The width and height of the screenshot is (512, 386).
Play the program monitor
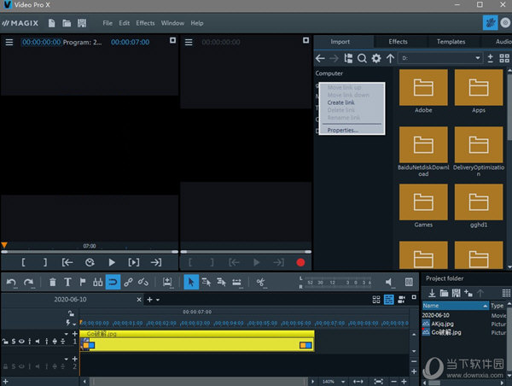[112, 262]
